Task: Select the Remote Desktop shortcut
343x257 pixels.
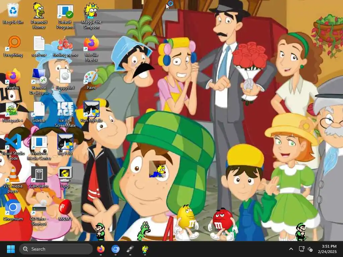Action: point(39,81)
